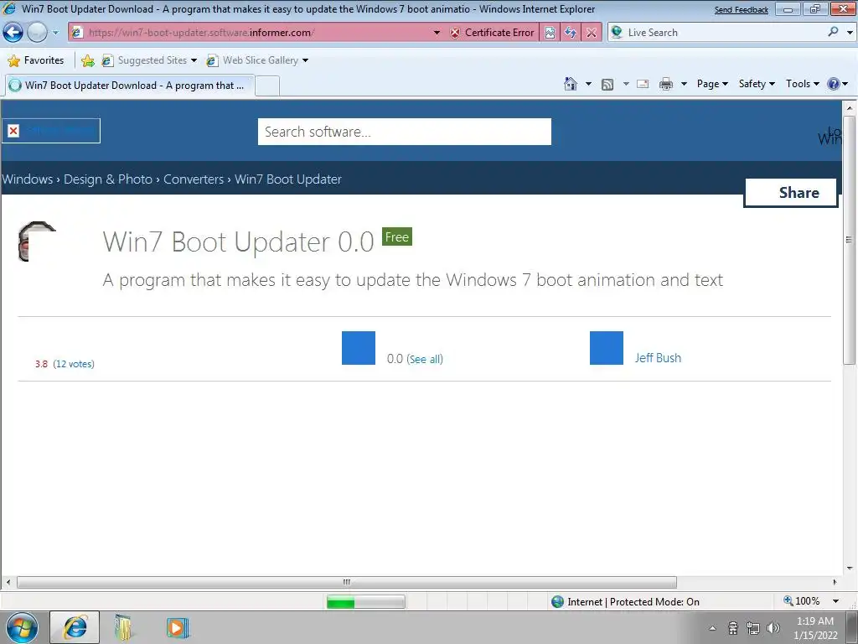This screenshot has height=644, width=858.
Task: Open the recent pages dropdown beside Forward
Action: click(55, 33)
